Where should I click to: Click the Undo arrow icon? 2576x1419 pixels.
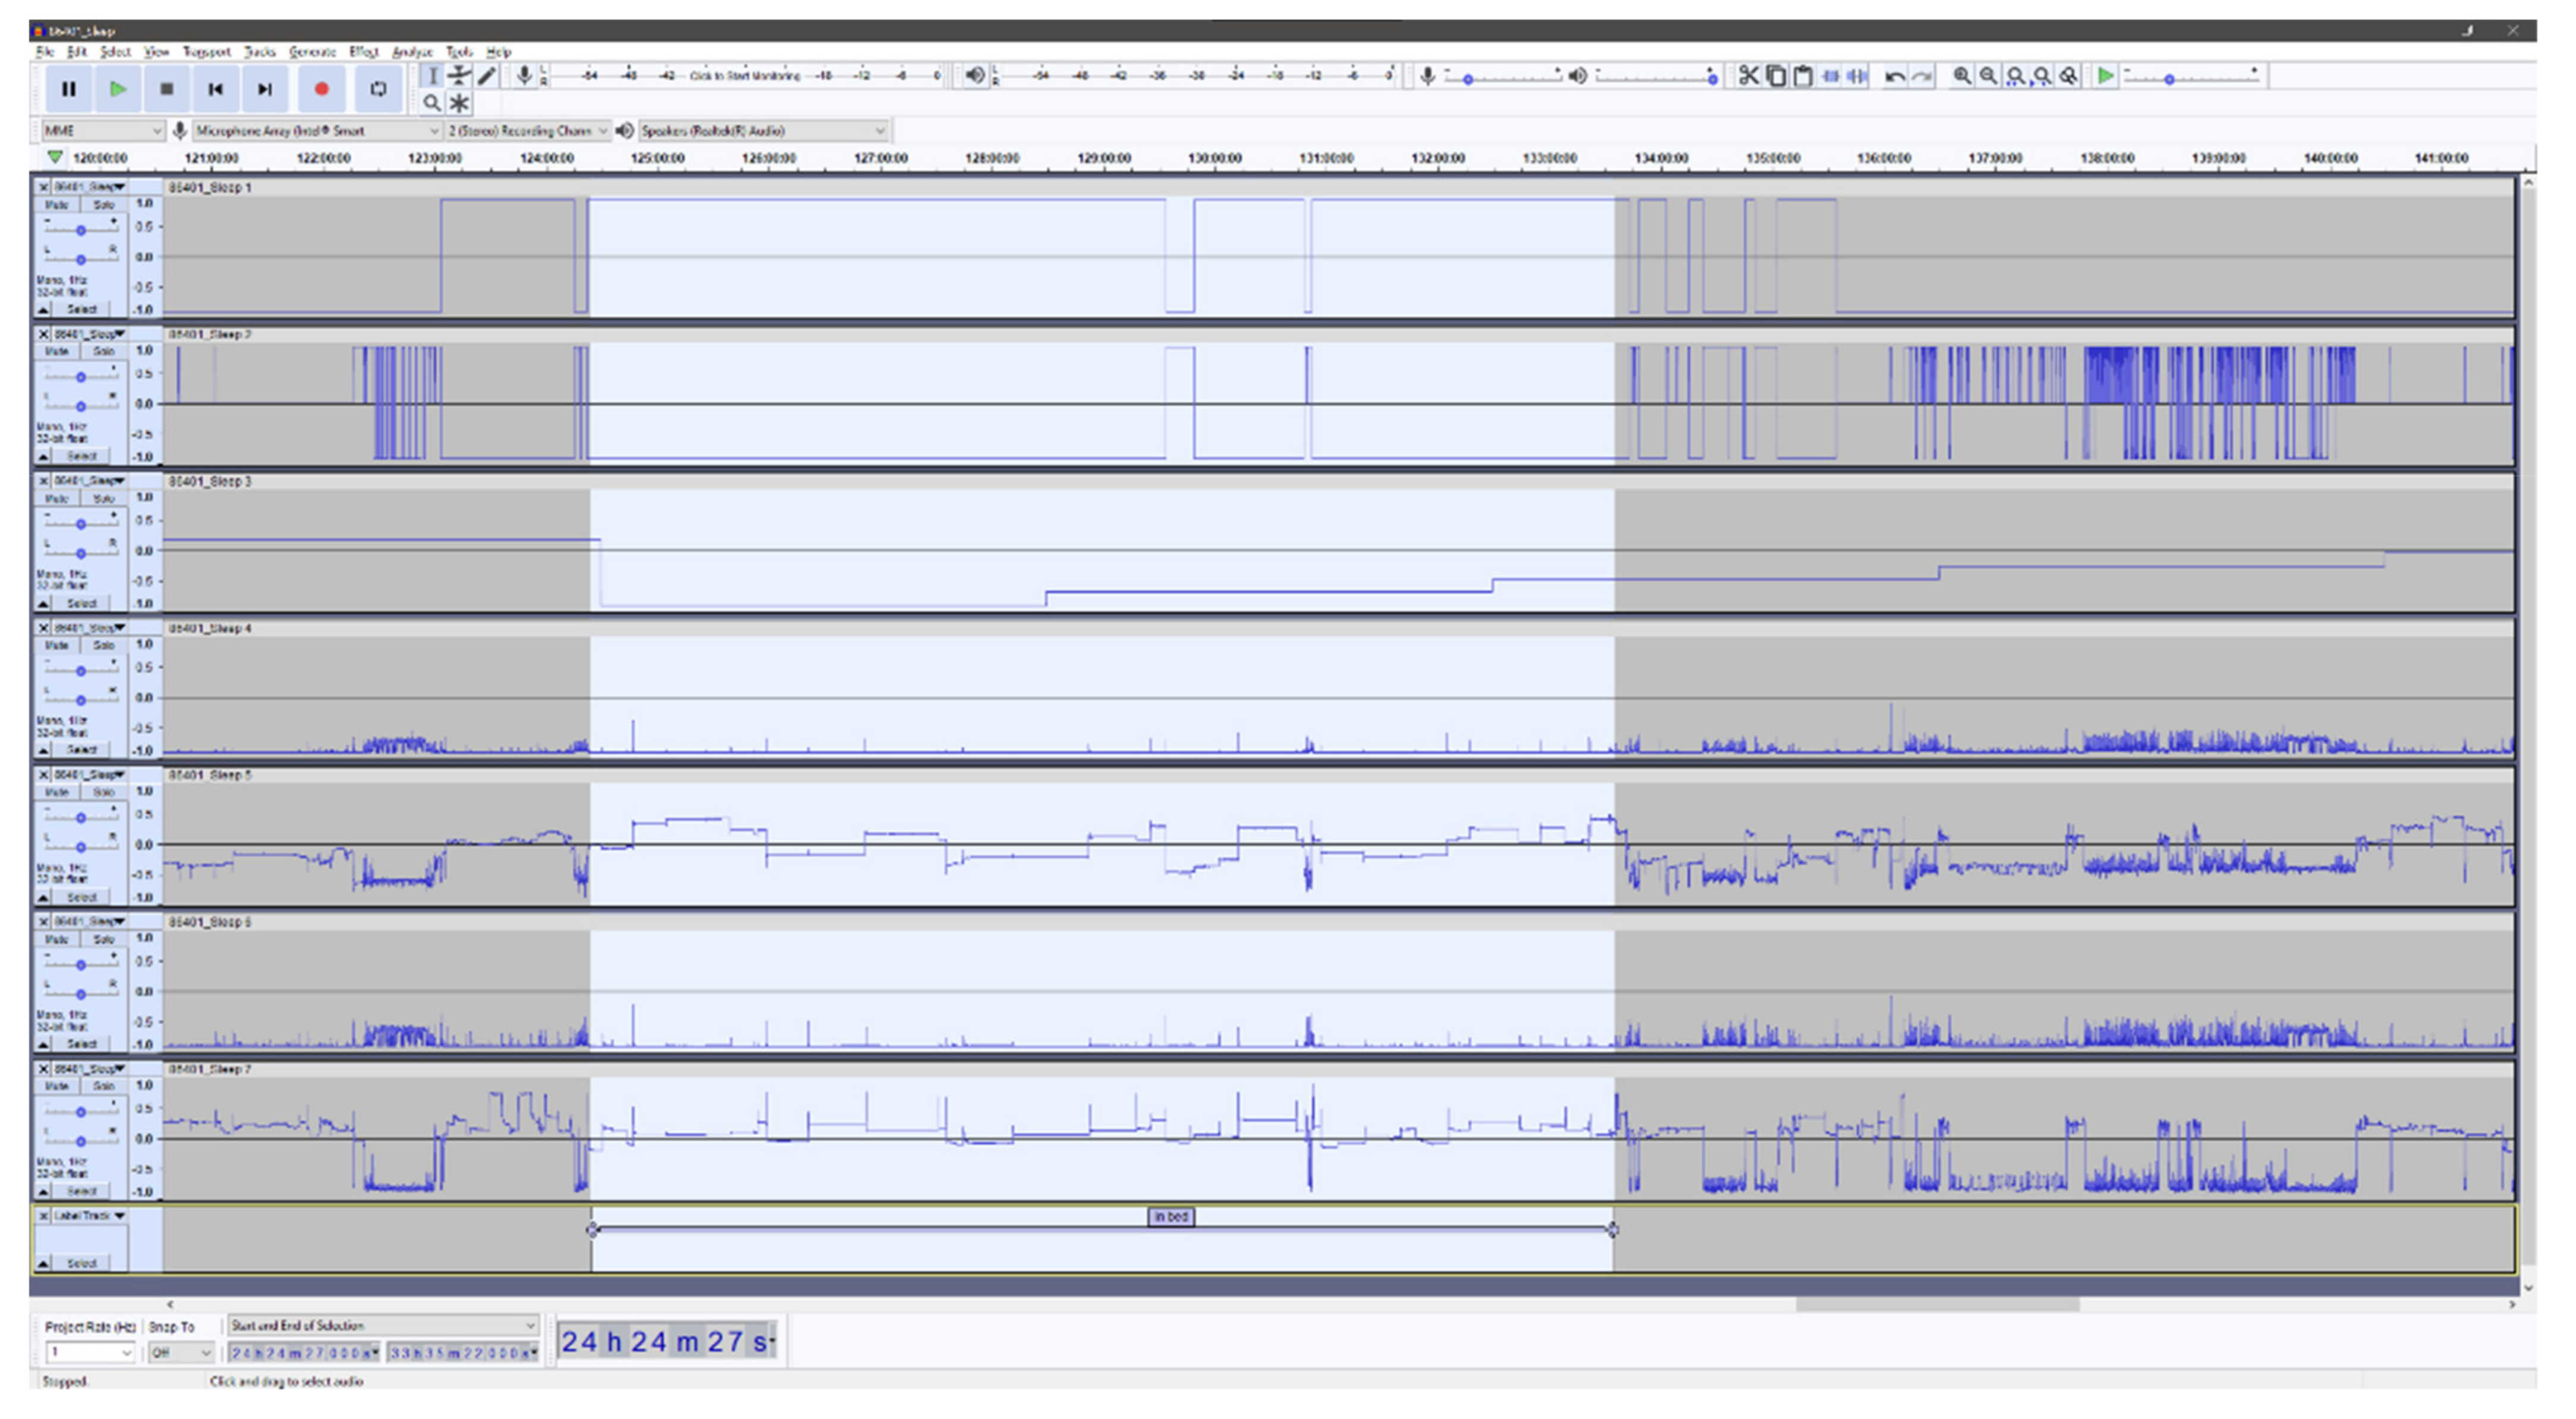pos(1894,76)
